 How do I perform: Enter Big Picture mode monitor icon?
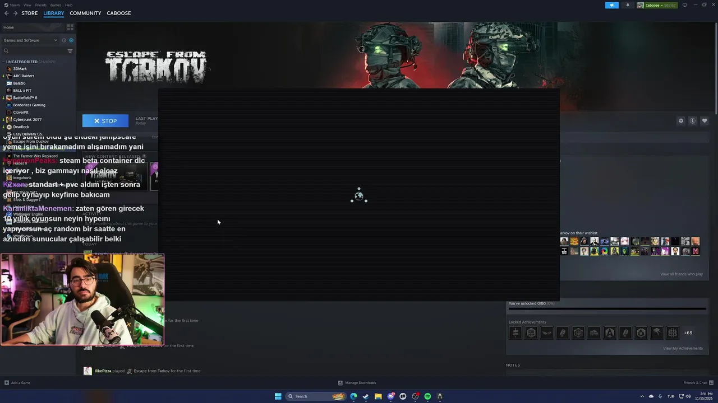click(x=684, y=5)
